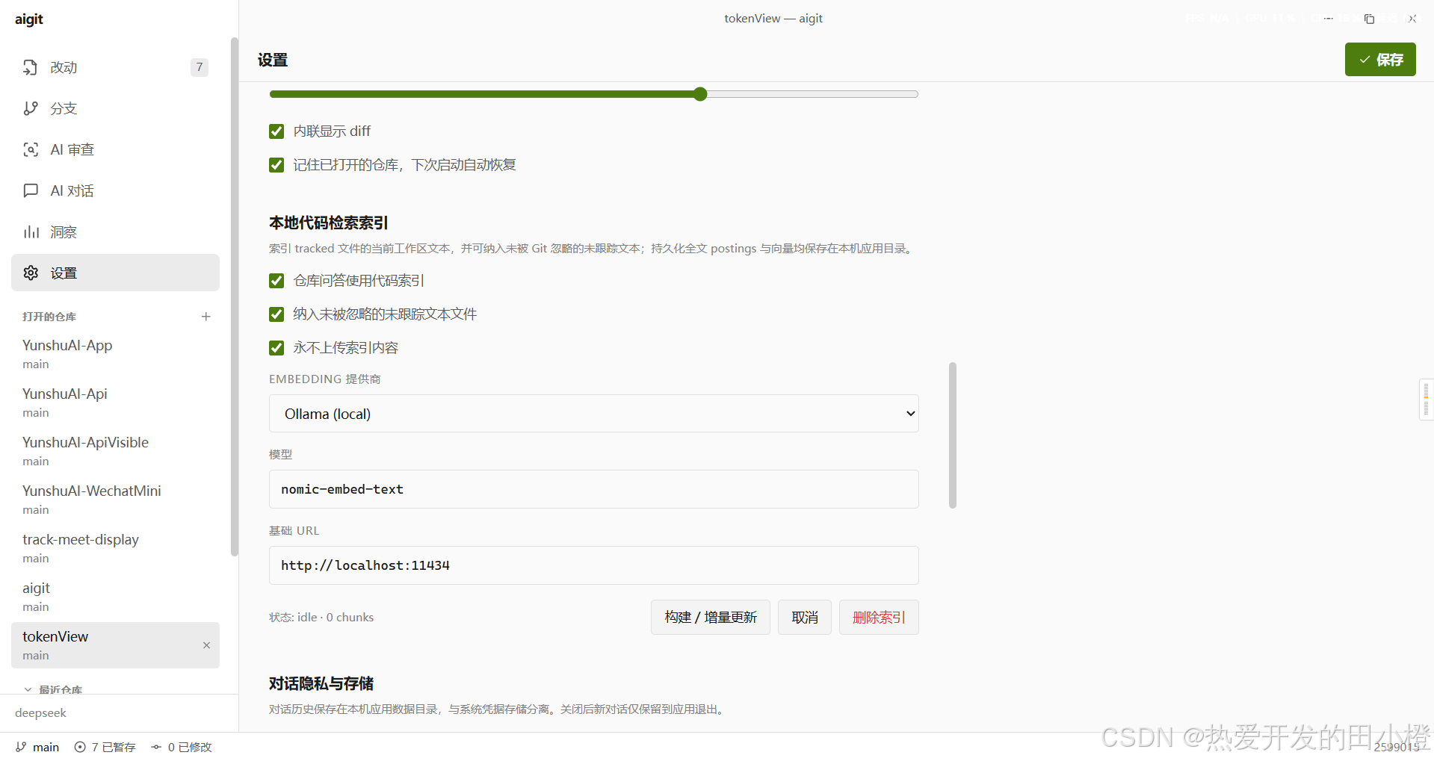Click the 取消 button
Image resolution: width=1434 pixels, height=761 pixels.
tap(805, 618)
